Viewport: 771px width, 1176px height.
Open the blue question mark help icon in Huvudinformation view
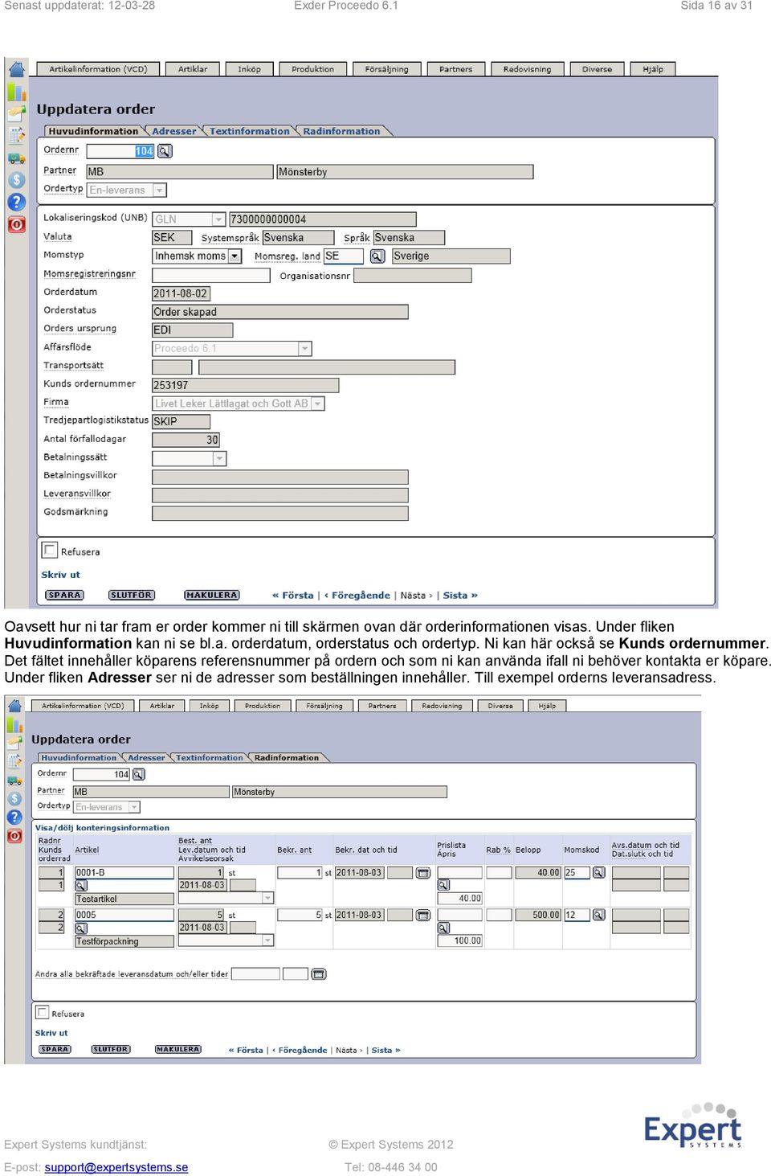coord(16,202)
